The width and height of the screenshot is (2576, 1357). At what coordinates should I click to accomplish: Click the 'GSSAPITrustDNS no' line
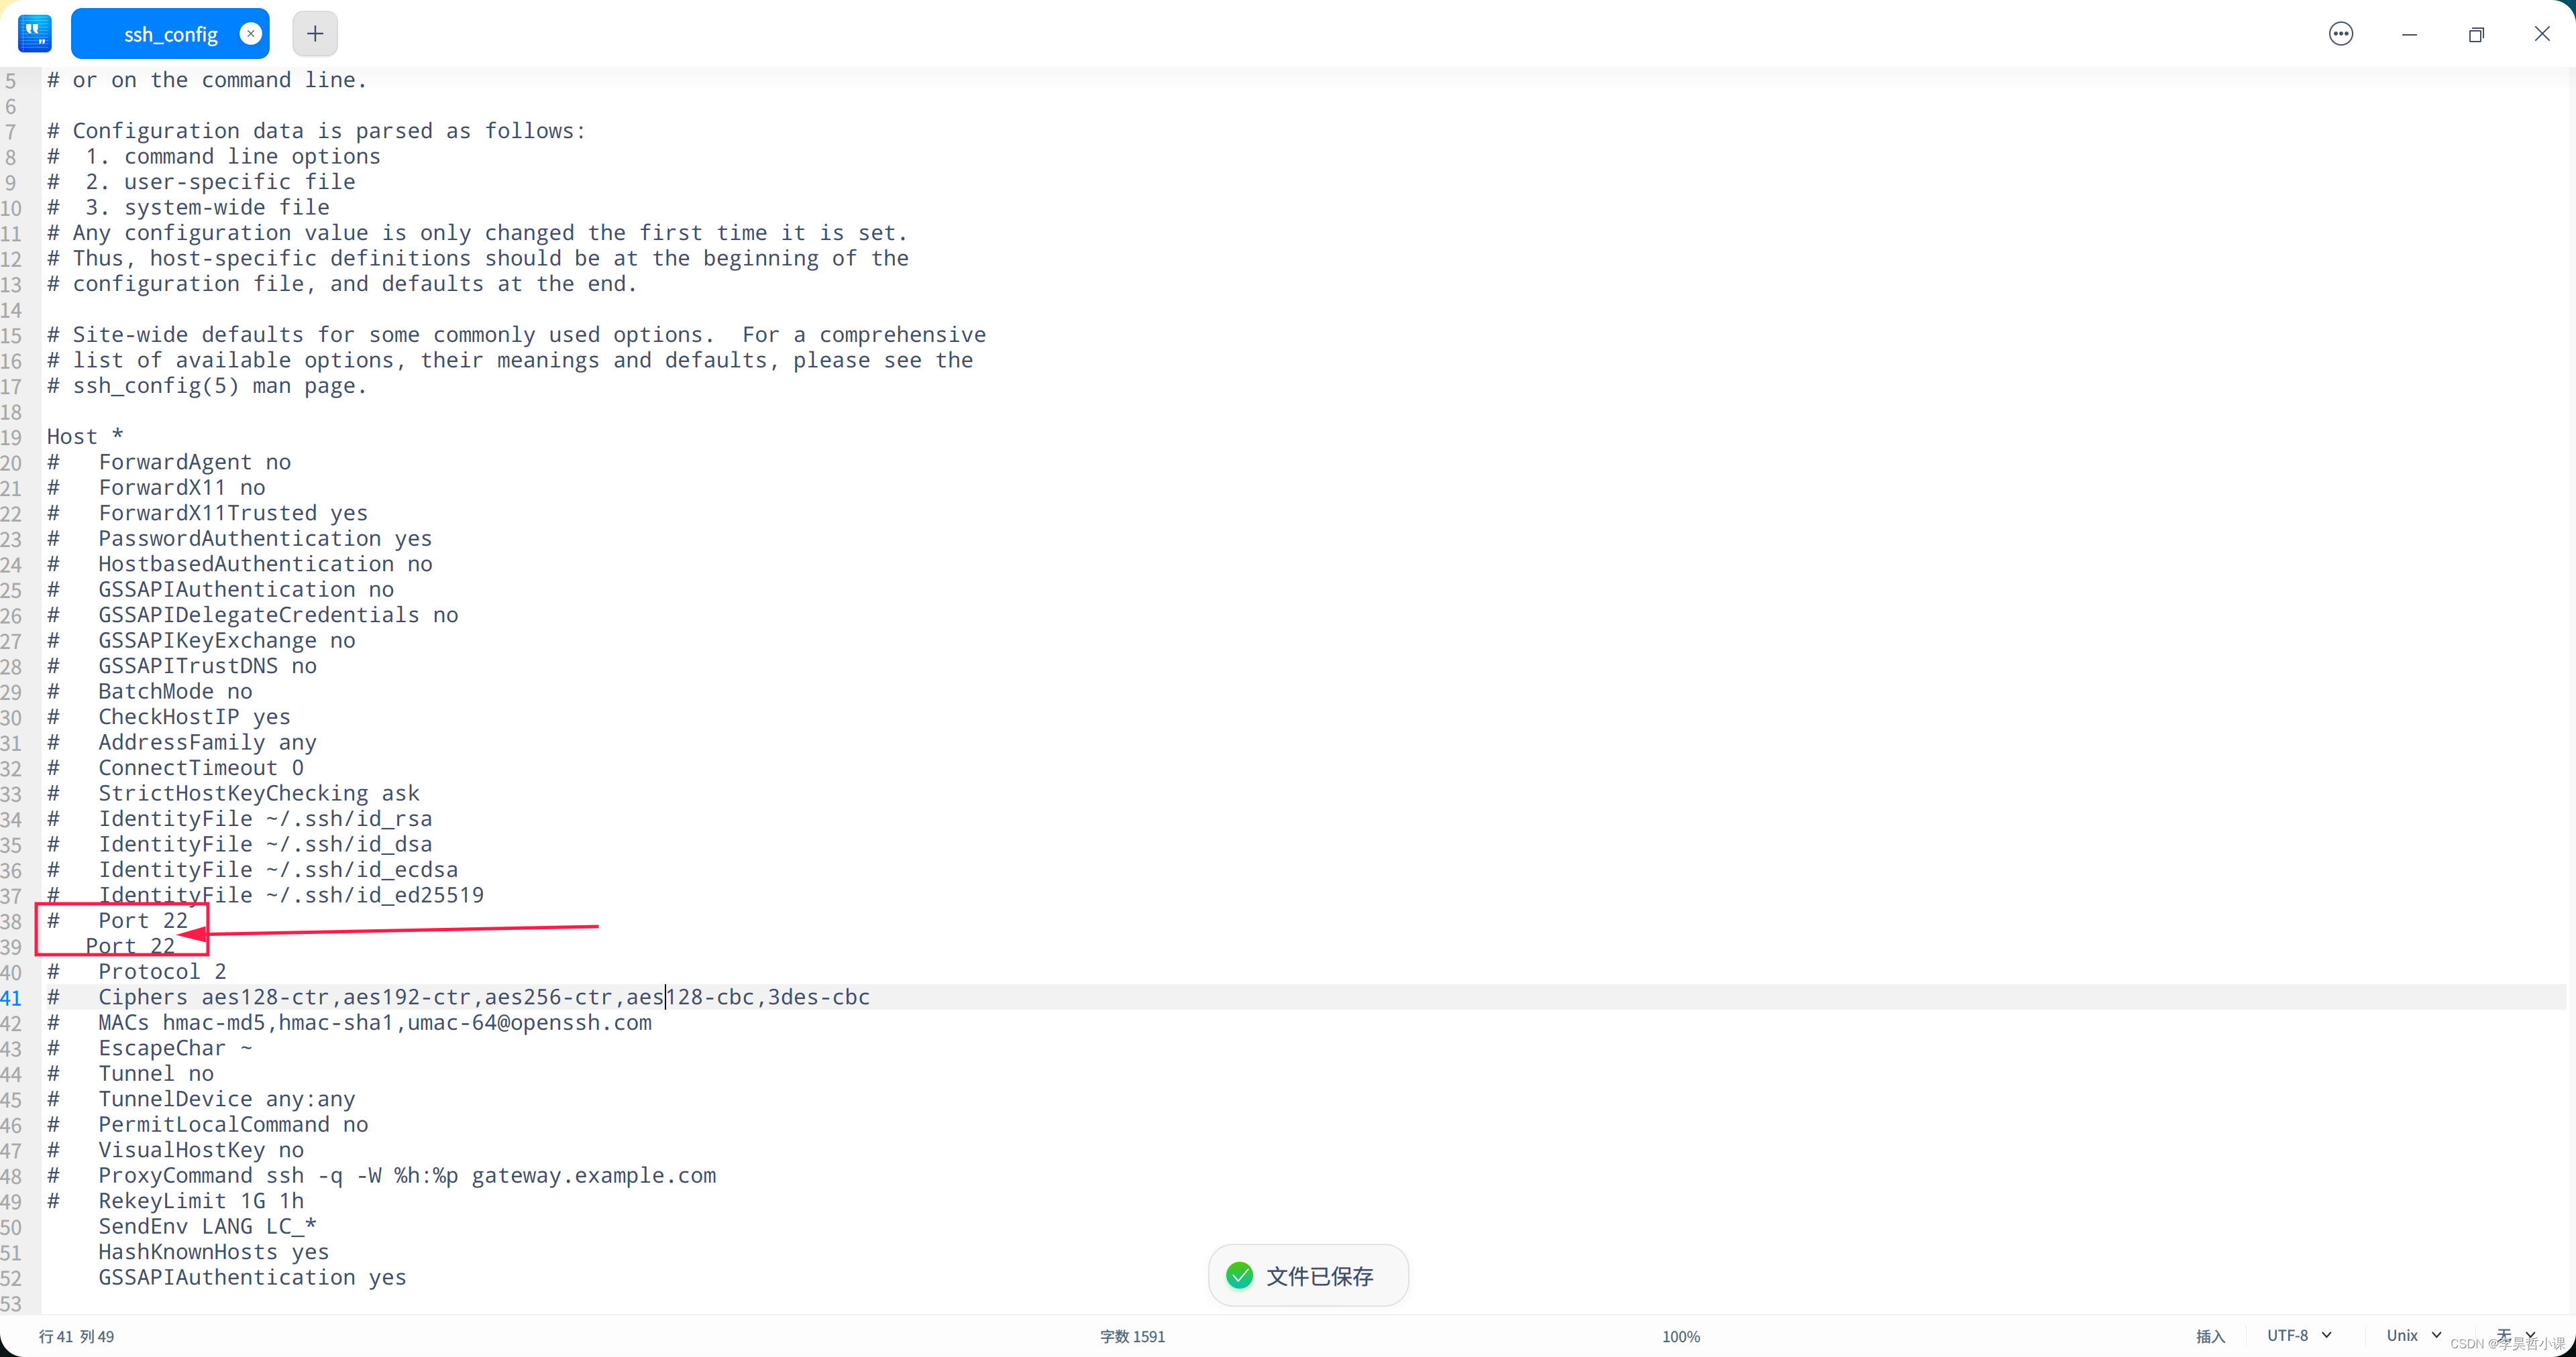182,666
